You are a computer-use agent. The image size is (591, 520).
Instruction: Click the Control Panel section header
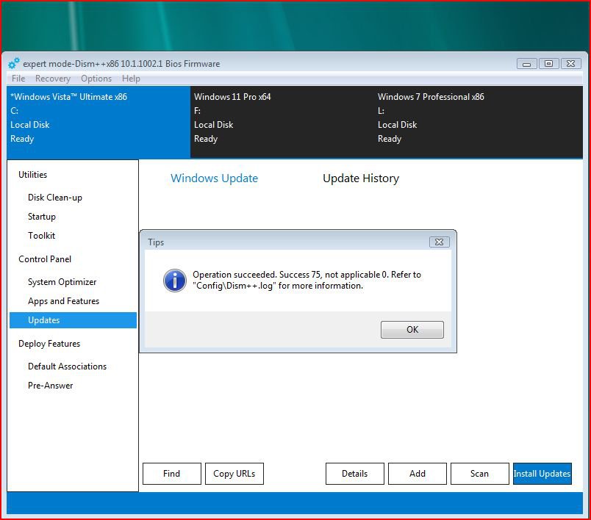[x=45, y=259]
